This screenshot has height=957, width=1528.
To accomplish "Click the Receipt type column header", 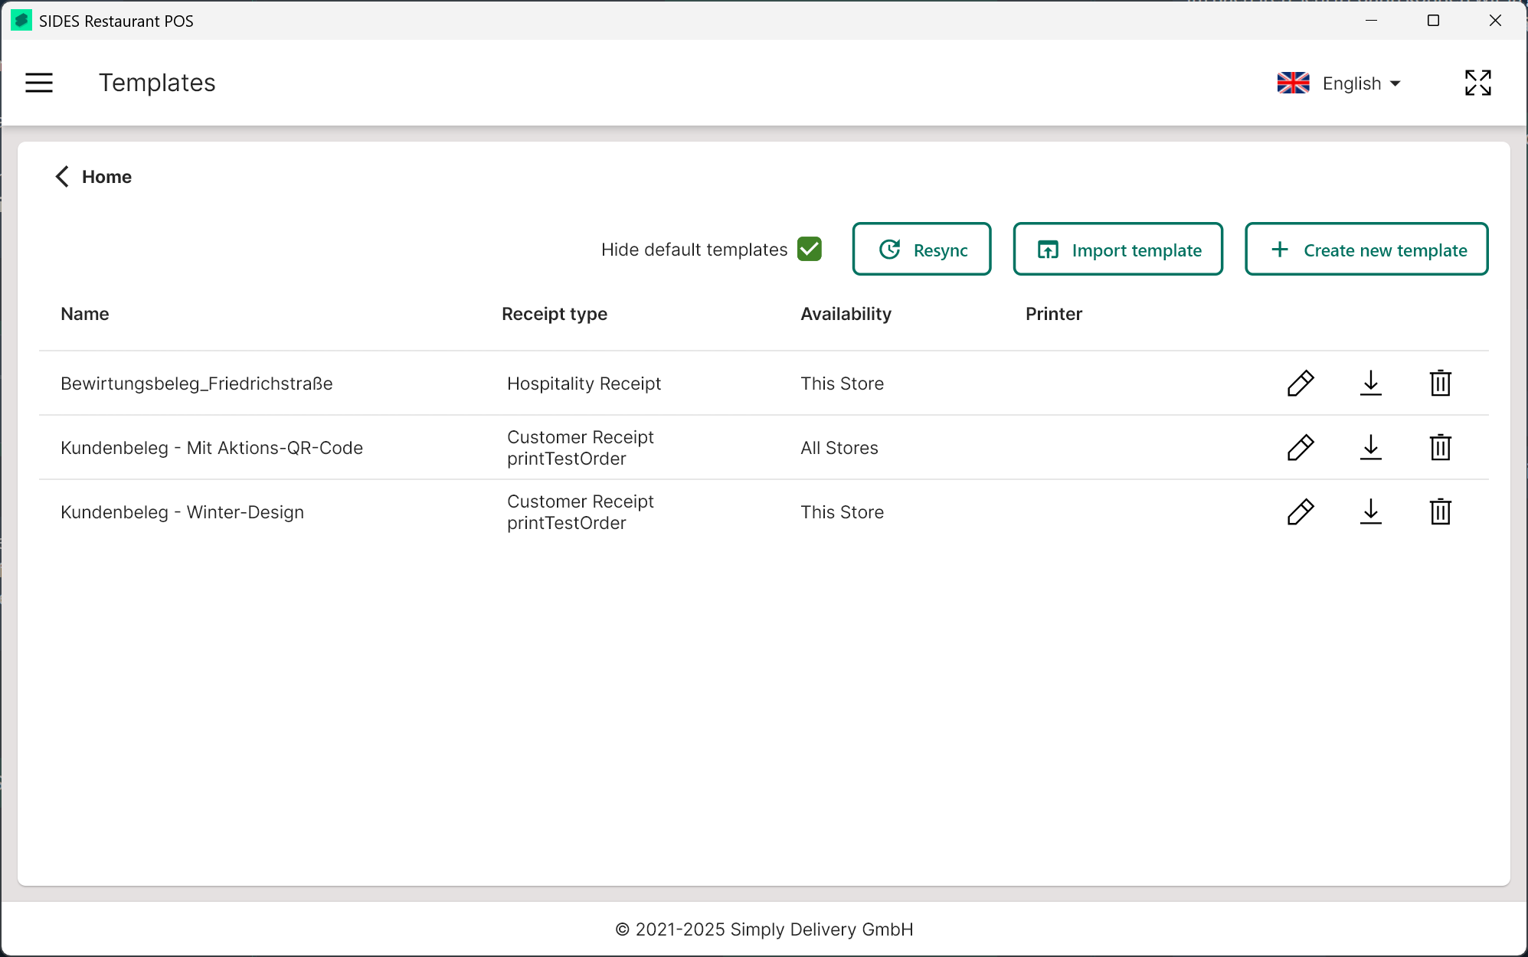I will pos(554,314).
